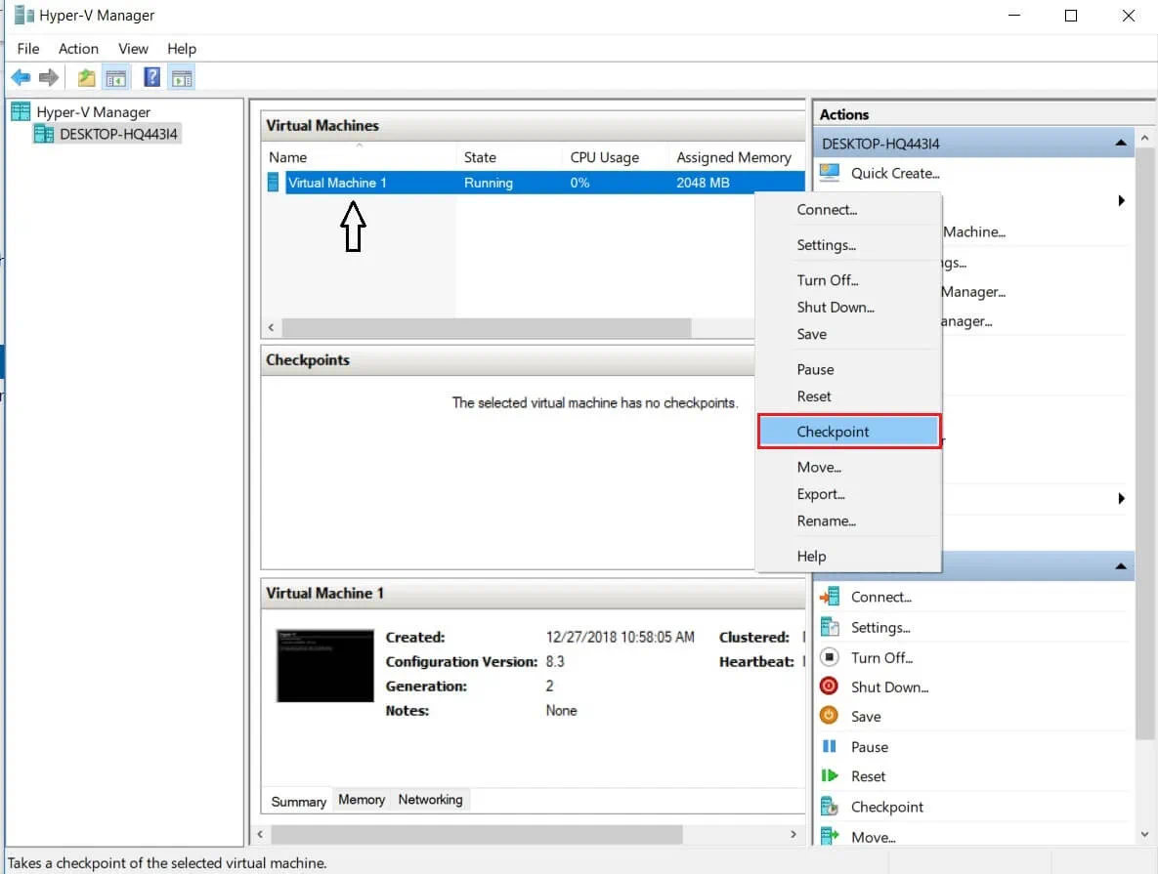The image size is (1158, 874).
Task: Click the Actions pane scrollbar down arrow
Action: (1145, 834)
